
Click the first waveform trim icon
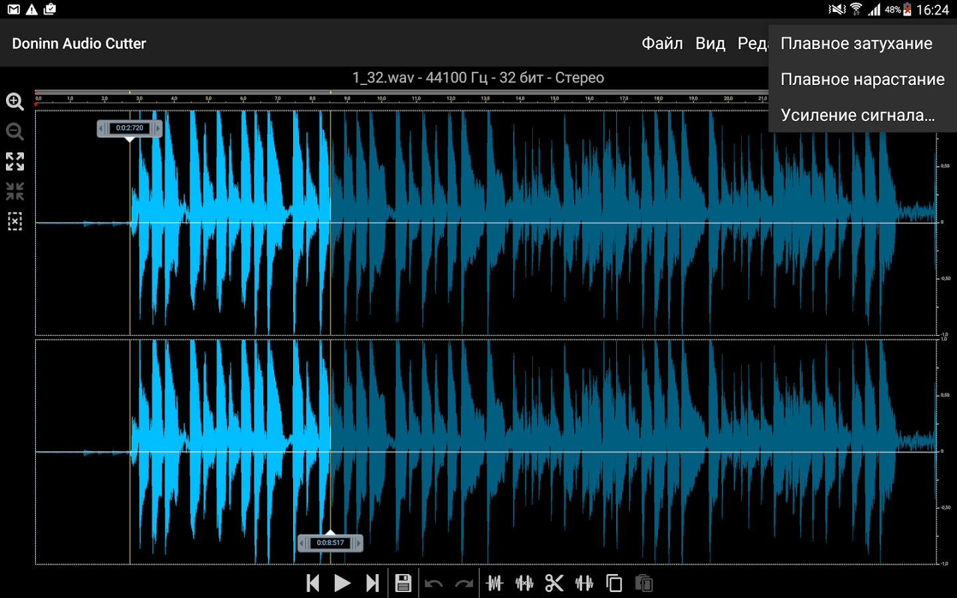[494, 583]
